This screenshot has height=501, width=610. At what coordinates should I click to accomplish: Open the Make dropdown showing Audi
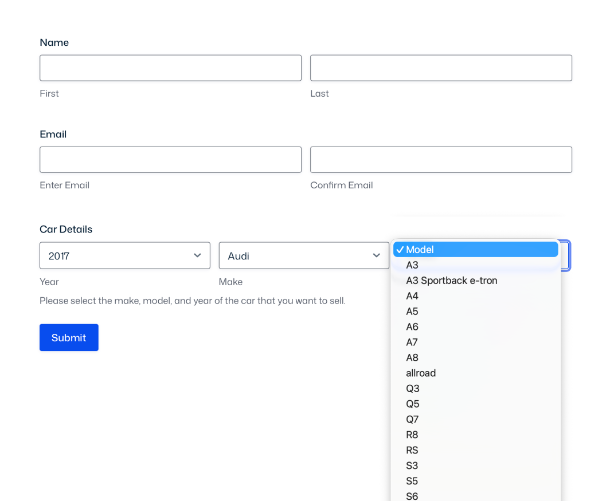pyautogui.click(x=303, y=255)
